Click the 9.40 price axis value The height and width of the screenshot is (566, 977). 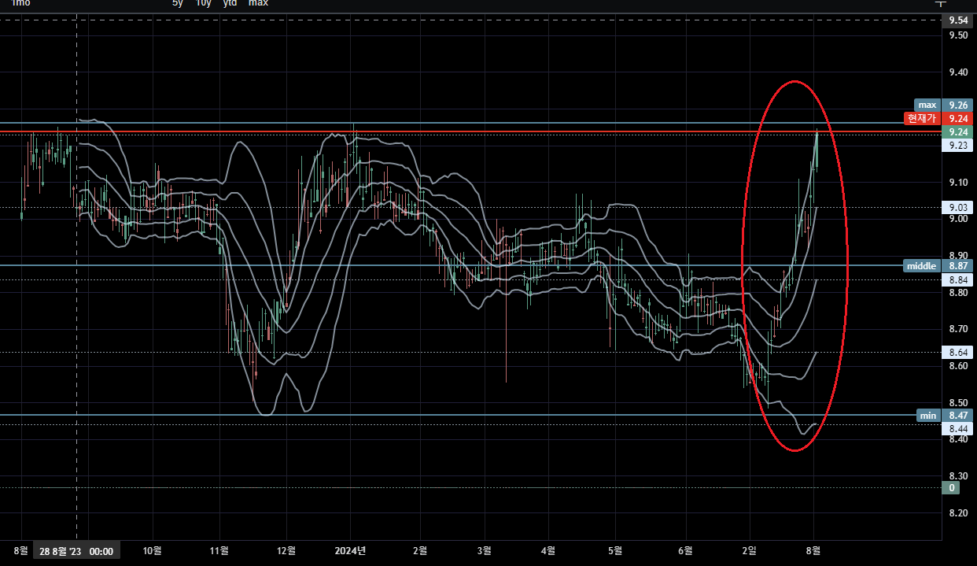[958, 72]
